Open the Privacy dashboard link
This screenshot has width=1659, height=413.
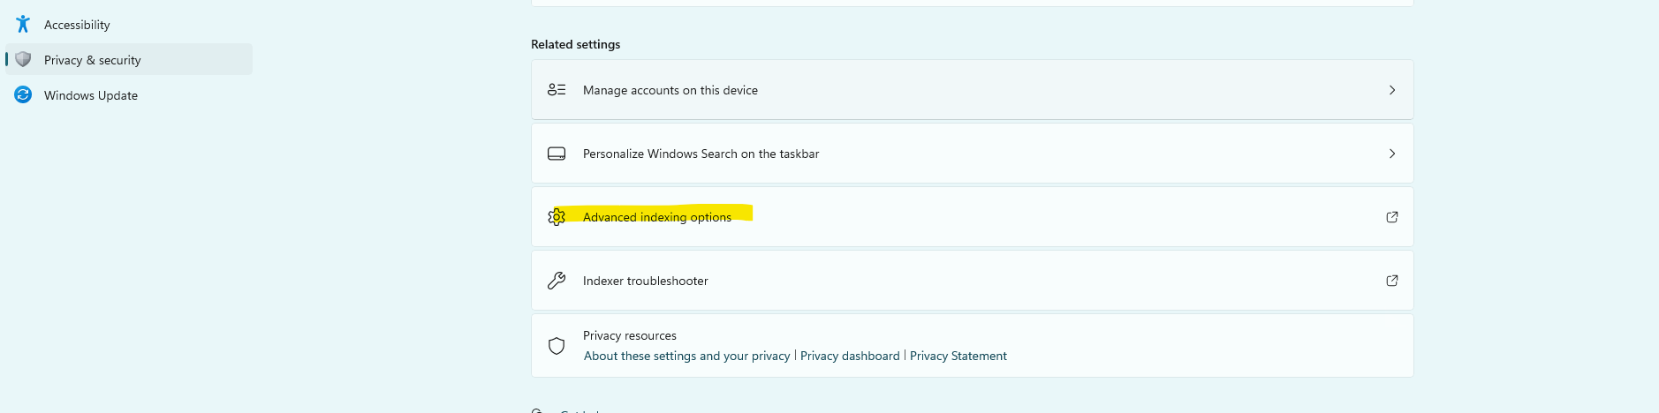pos(850,356)
